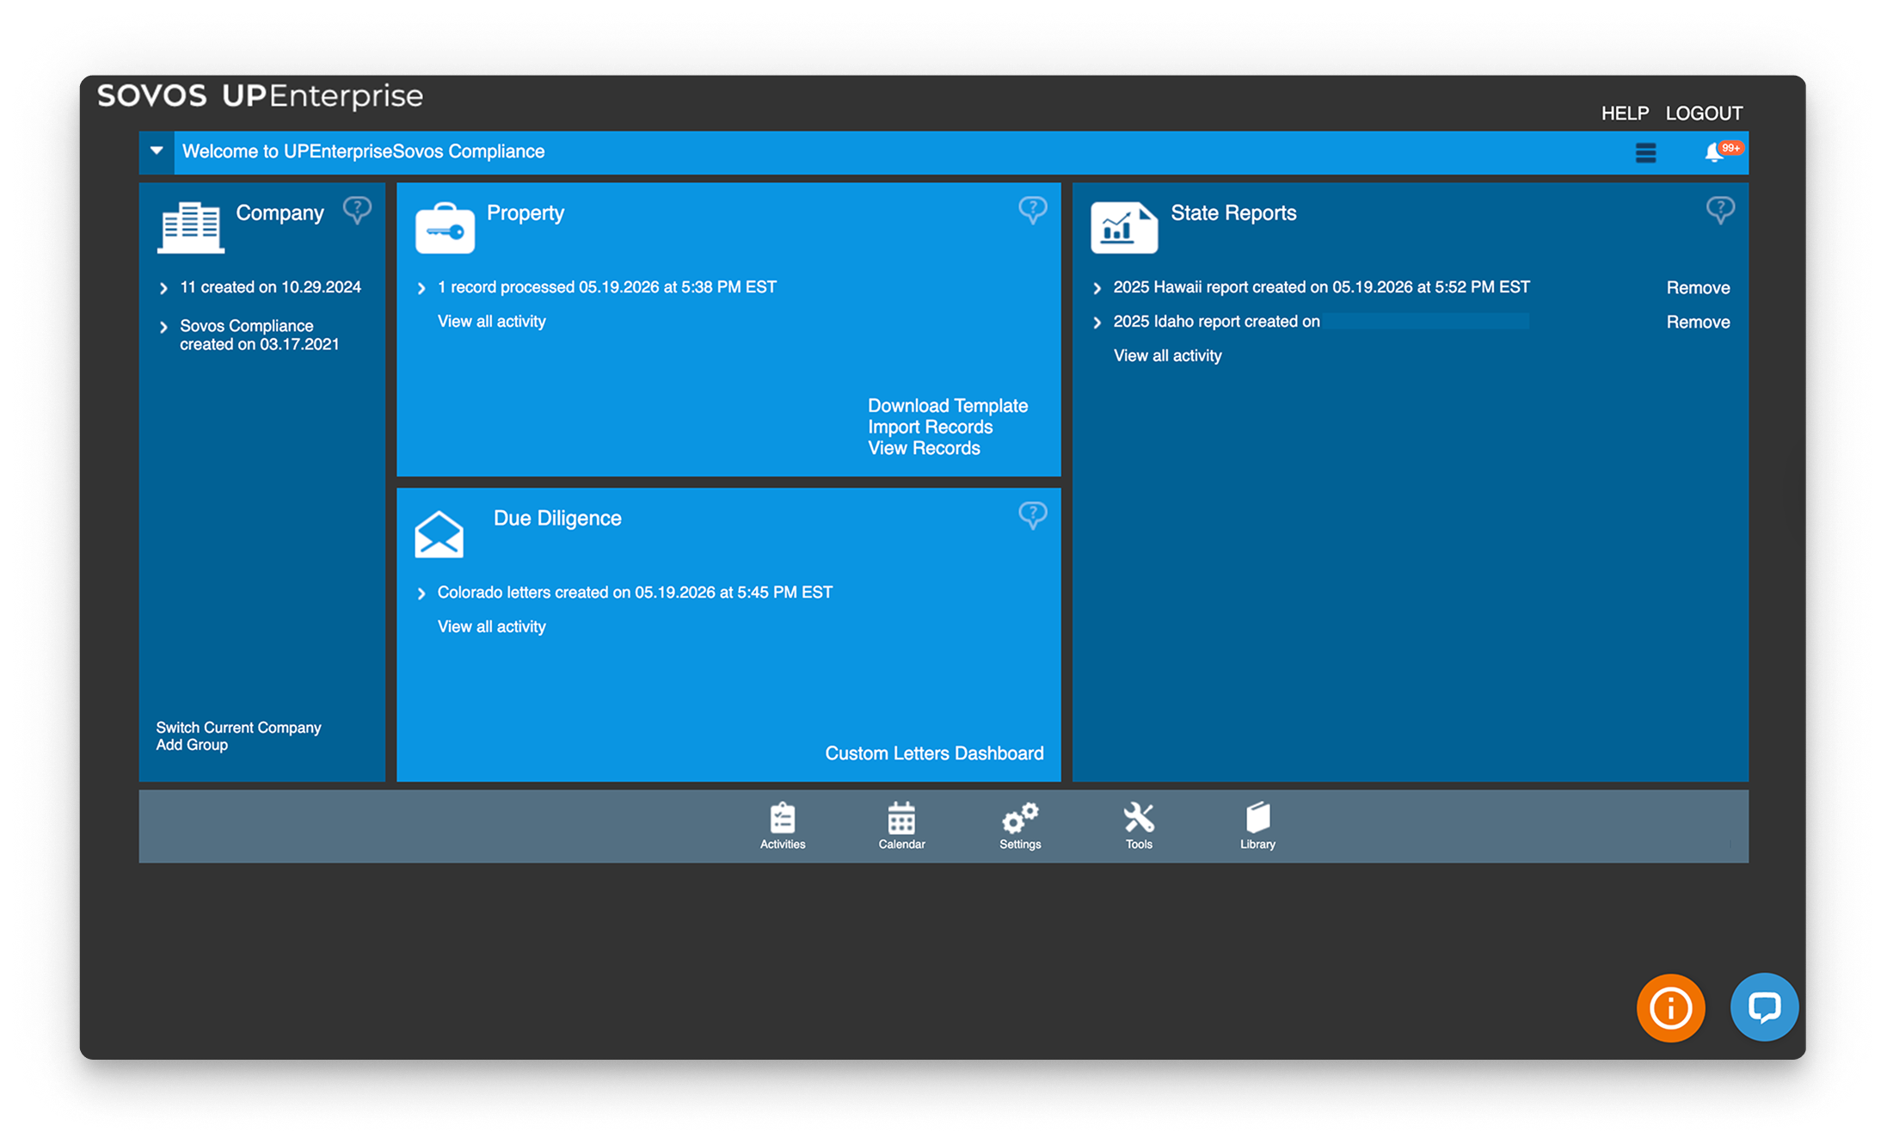Screen dimensions: 1887x1144
Task: Click LOGOUT in the top menu
Action: 1703,114
